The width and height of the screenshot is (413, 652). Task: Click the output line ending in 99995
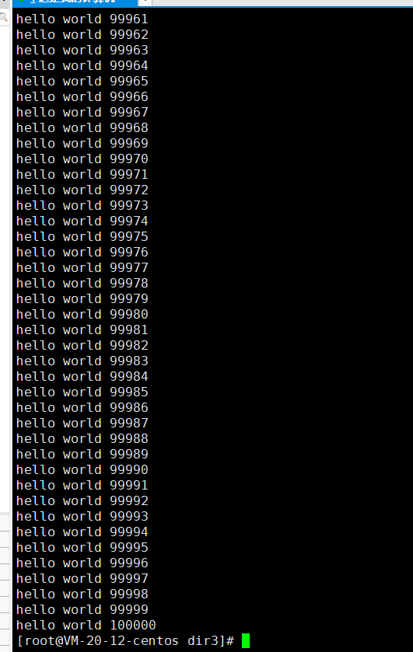tap(82, 548)
